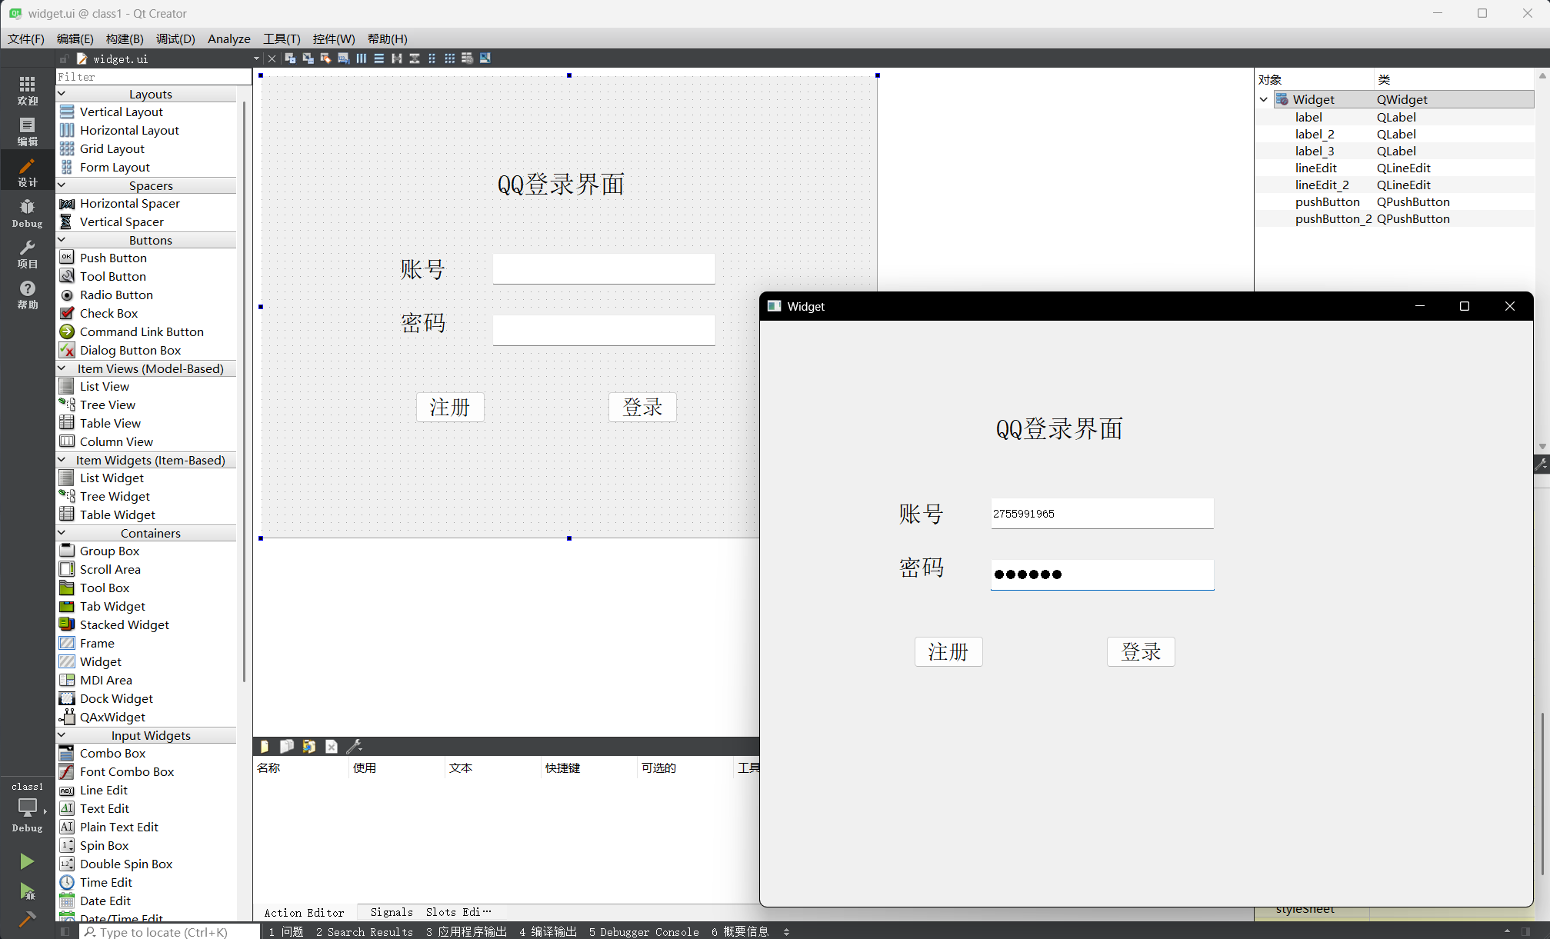Click the Adjust Size toolbar icon
The width and height of the screenshot is (1550, 939).
[x=485, y=58]
